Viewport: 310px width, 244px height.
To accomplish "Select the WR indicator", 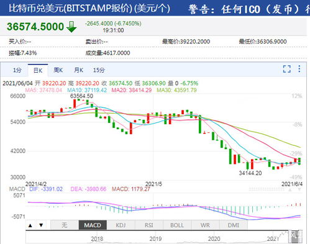I will [205, 225].
